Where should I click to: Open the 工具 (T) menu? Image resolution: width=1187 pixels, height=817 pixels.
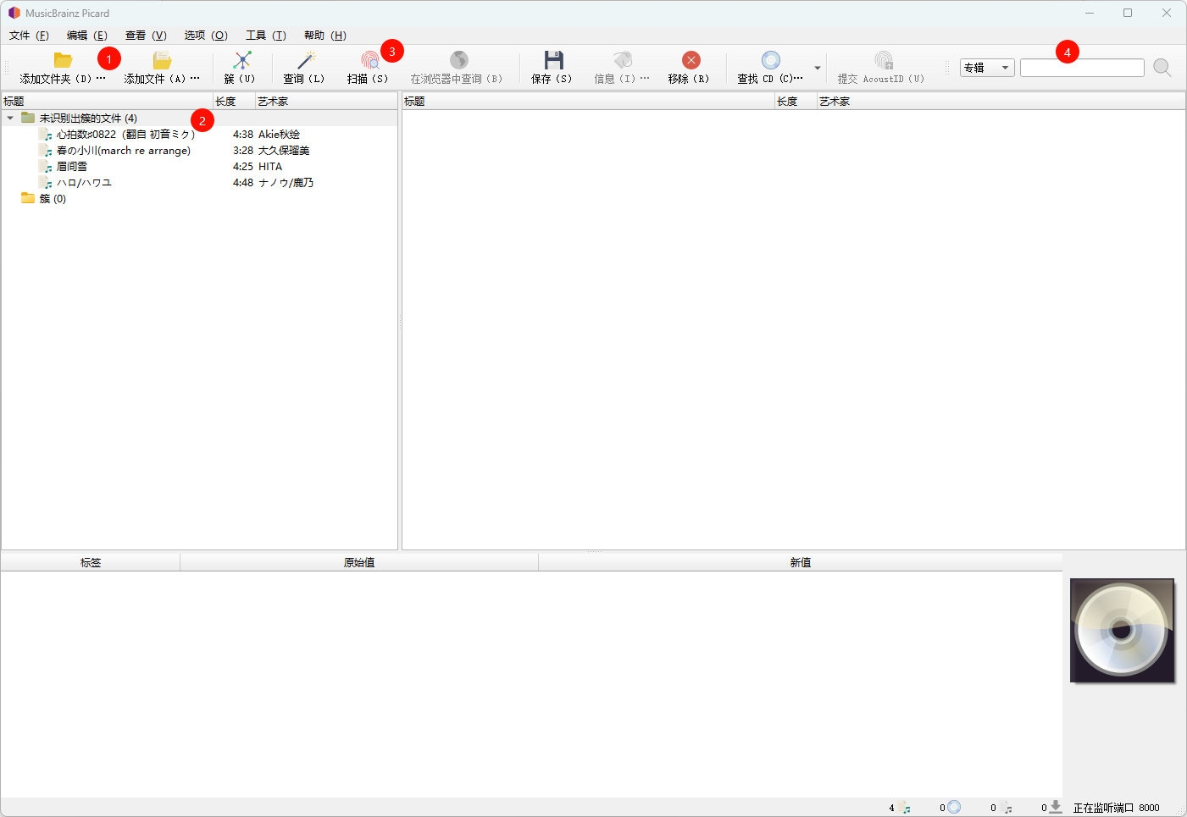click(x=265, y=36)
